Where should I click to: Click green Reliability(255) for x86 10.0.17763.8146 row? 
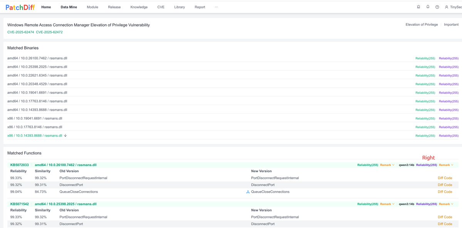click(x=425, y=127)
